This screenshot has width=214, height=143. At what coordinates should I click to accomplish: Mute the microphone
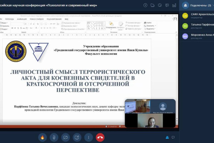54,137
